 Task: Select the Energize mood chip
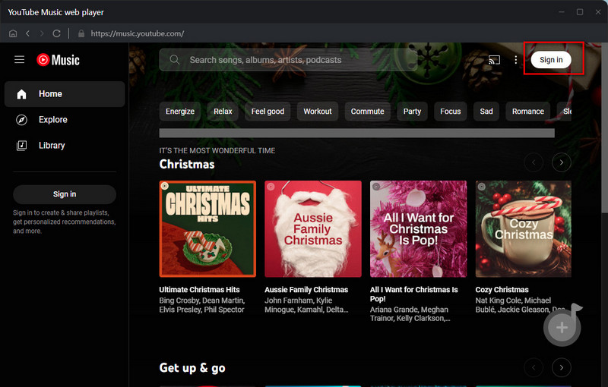[x=180, y=112]
